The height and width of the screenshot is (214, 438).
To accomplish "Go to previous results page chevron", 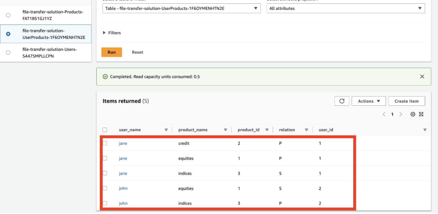I will pyautogui.click(x=384, y=114).
